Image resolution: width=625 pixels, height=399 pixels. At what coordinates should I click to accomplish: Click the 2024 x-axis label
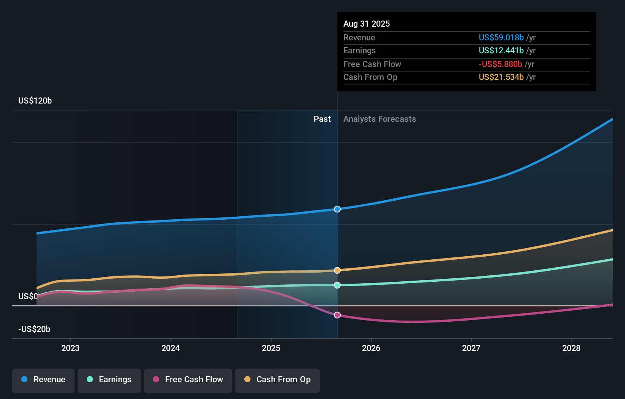point(171,348)
